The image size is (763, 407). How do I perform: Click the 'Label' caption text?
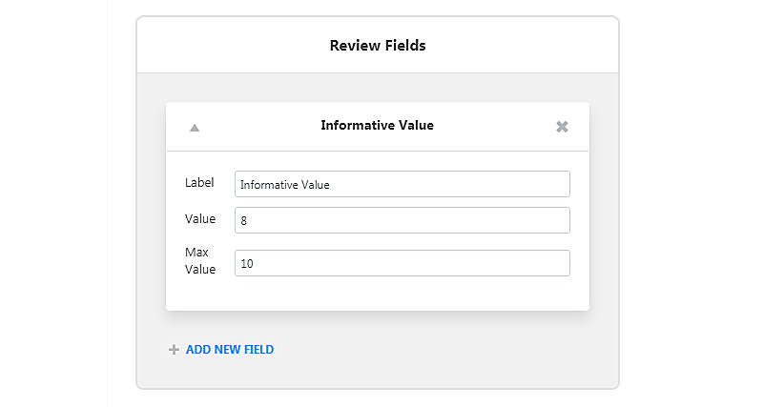pos(199,182)
